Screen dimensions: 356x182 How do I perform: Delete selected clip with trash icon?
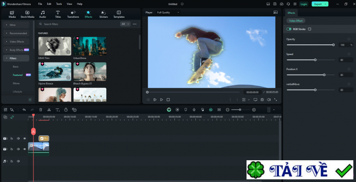pos(40,110)
